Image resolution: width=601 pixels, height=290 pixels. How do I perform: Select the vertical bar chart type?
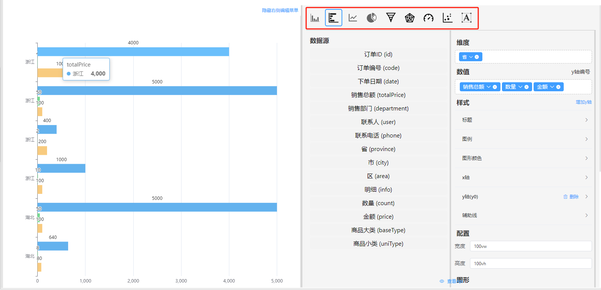[x=315, y=18]
